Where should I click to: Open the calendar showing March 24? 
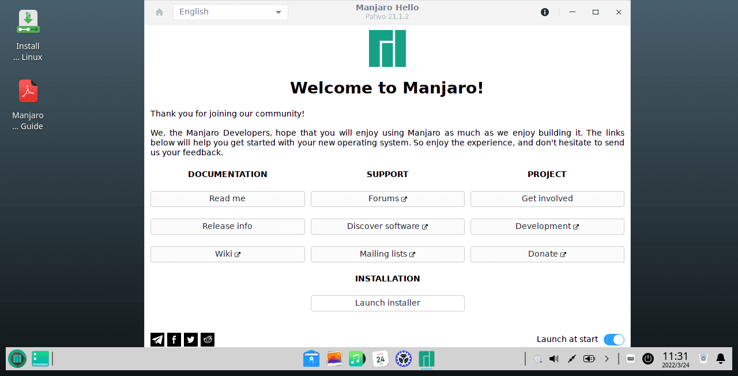[x=380, y=359]
